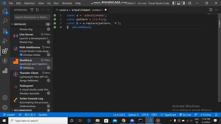Change Spaces: 4 indentation setting
Image resolution: width=221 pixels, height=124 pixels.
tap(133, 115)
